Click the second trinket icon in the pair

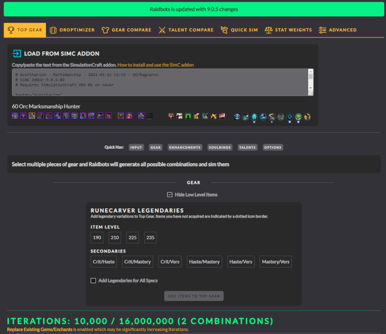[129, 116]
